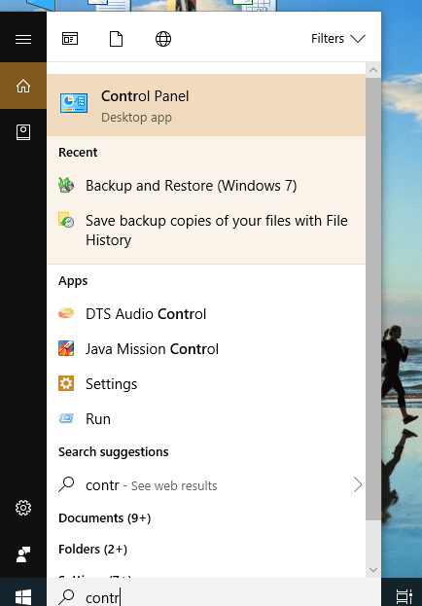Image resolution: width=422 pixels, height=606 pixels.
Task: Open Backup and Restore (Windows 7)
Action: [206, 186]
